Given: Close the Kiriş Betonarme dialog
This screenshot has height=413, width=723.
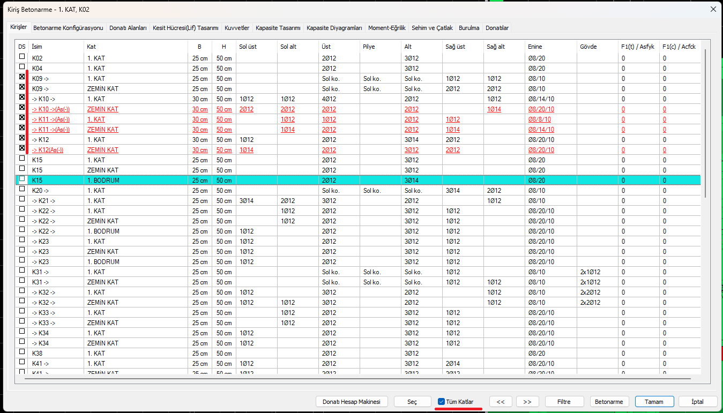Looking at the screenshot, I should click(x=713, y=9).
